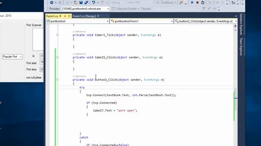Click the Port start input field

(x=42, y=62)
